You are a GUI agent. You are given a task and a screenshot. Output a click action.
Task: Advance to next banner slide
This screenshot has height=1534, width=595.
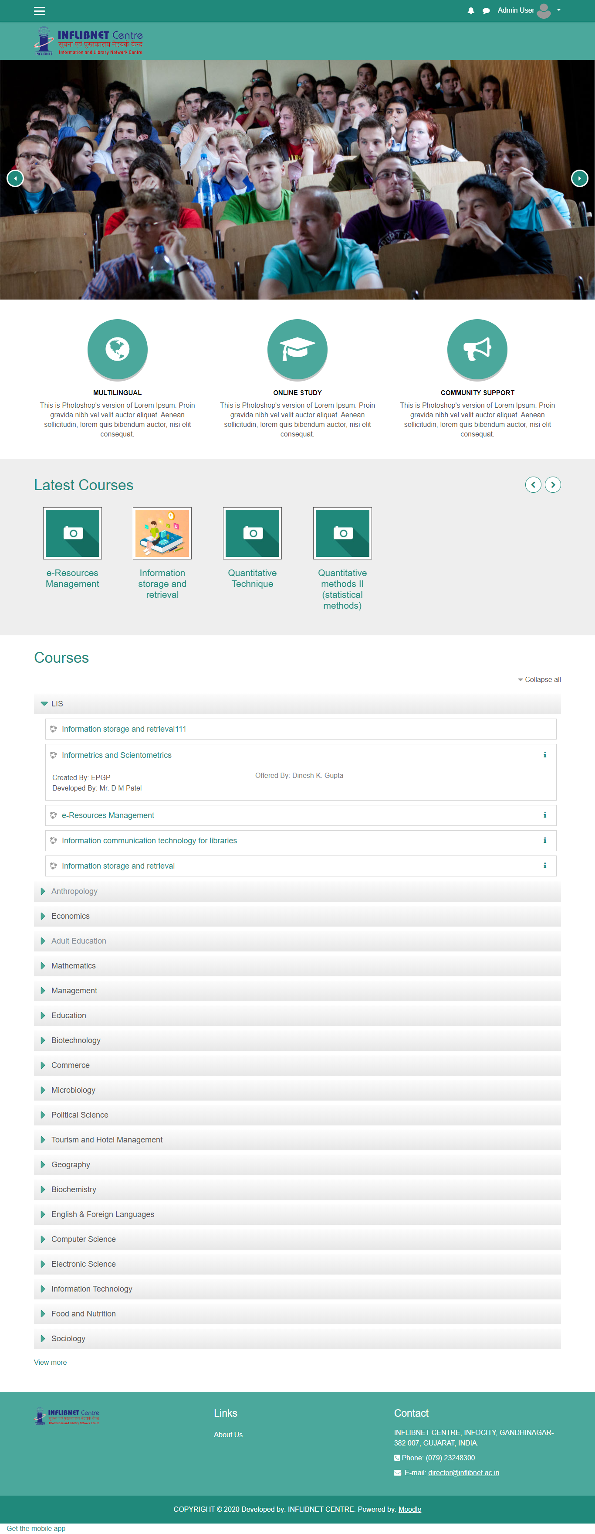(x=579, y=178)
